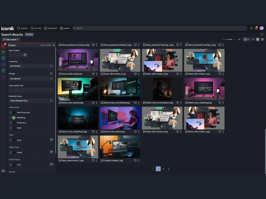The height and width of the screenshot is (199, 266).
Task: Toggle the Production department filter
Action: point(12,123)
